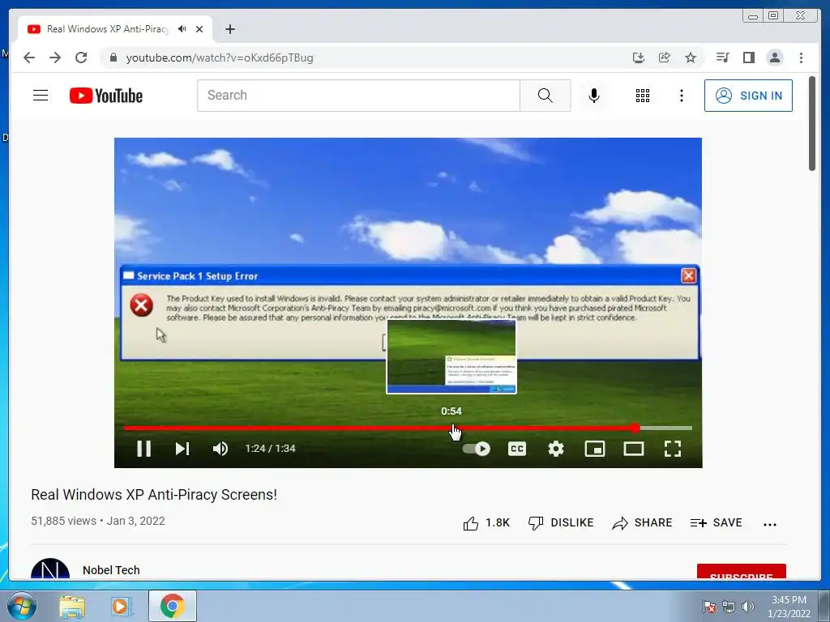830x622 pixels.
Task: Open Action Center flag icon
Action: click(708, 607)
